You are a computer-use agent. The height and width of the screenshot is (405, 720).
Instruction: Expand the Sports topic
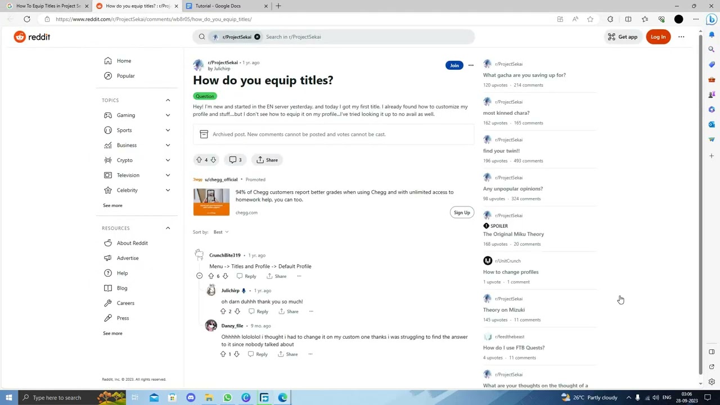pos(168,130)
